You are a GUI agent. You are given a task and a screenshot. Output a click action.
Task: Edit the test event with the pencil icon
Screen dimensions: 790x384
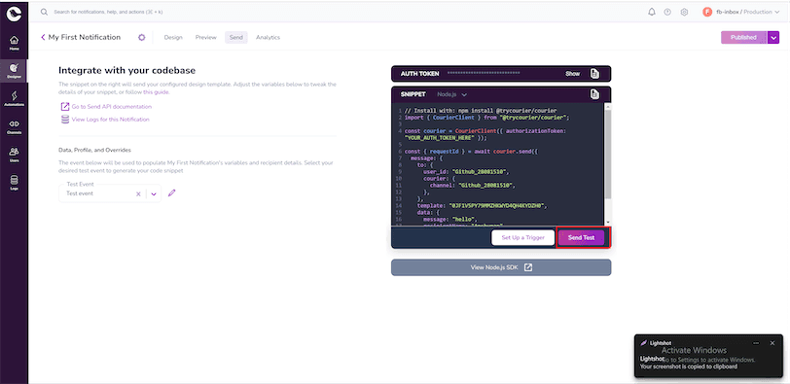point(172,193)
